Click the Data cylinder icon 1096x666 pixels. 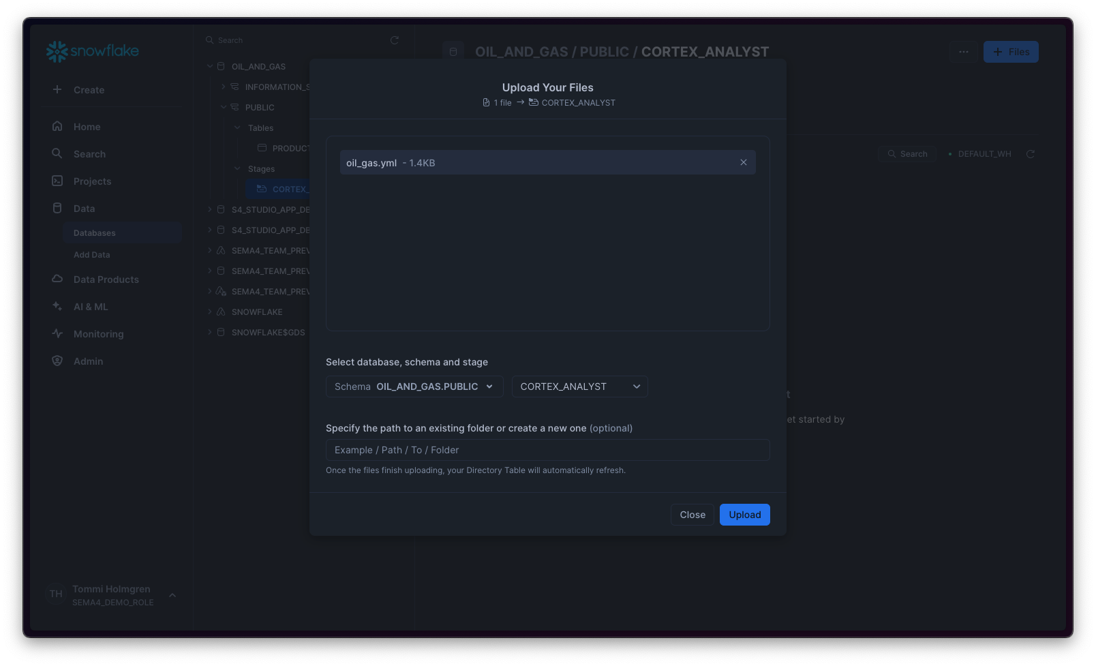pyautogui.click(x=57, y=208)
